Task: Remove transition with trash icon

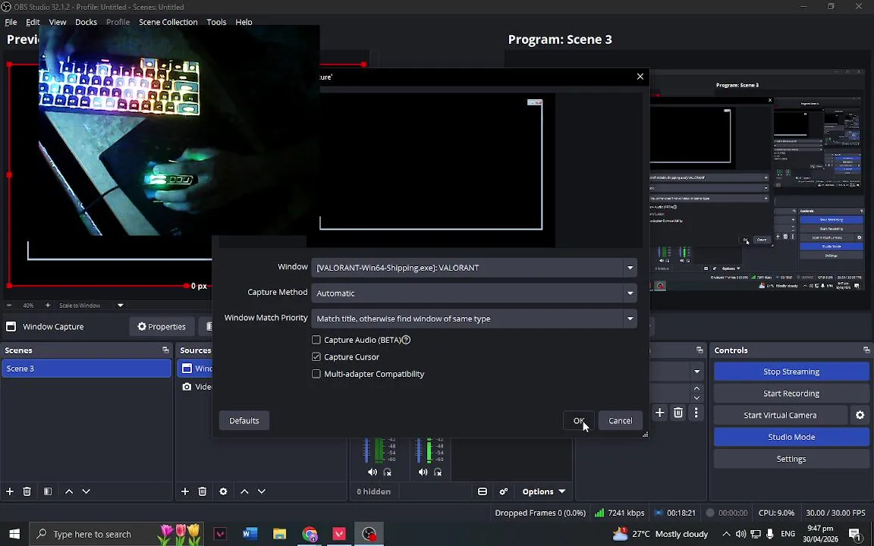Action: [678, 413]
